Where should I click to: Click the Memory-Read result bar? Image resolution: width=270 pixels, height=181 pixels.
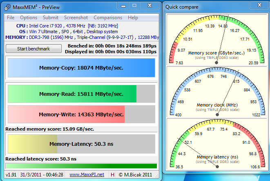(x=81, y=94)
